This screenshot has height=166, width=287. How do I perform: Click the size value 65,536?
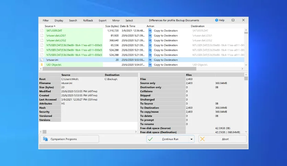coord(115,45)
